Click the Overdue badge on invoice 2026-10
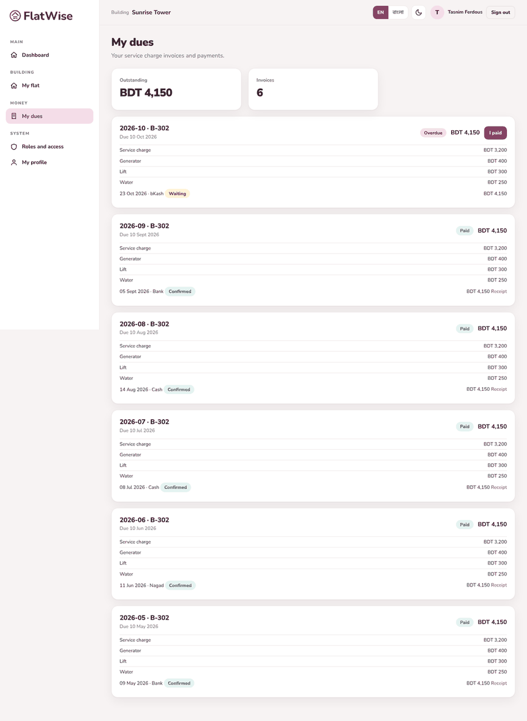The image size is (527, 721). (433, 133)
